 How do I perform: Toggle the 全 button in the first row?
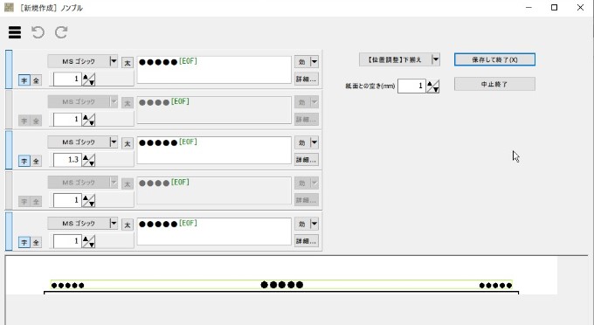pos(36,80)
